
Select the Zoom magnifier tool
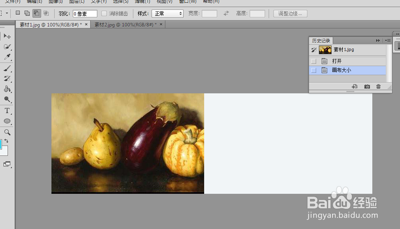pos(7,132)
